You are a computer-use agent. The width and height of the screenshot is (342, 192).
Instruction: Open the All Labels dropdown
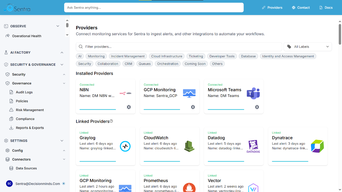[x=308, y=47]
